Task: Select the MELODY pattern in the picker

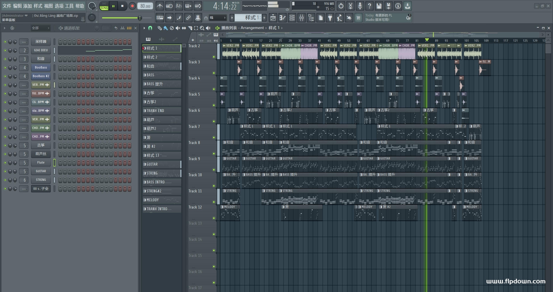Action: [162, 200]
